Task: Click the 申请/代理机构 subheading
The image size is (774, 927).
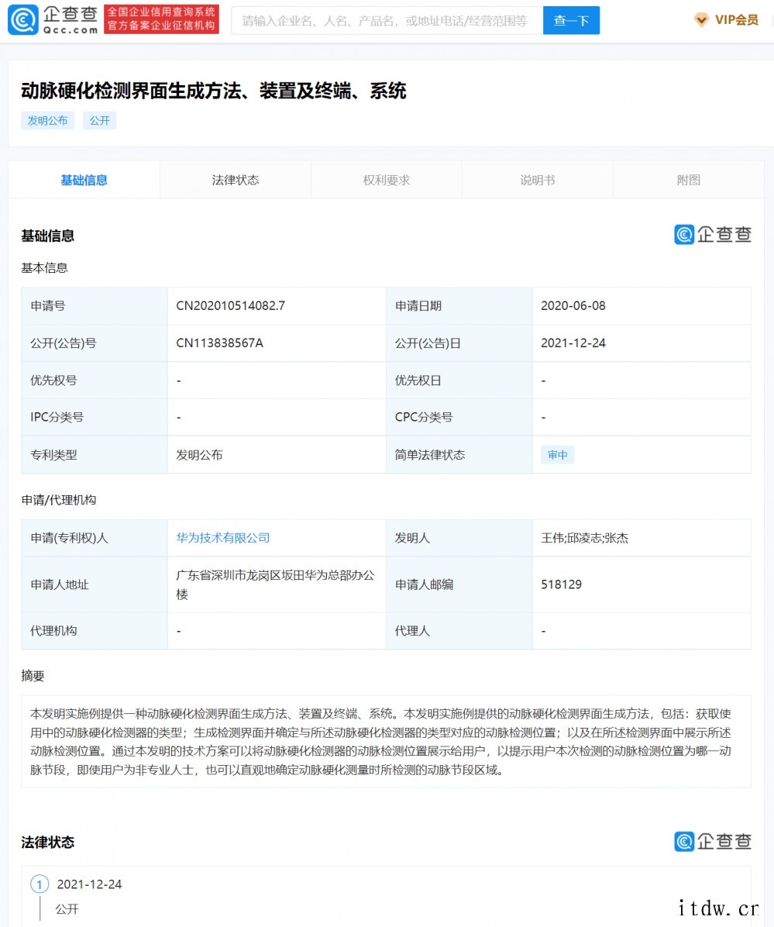Action: (58, 500)
